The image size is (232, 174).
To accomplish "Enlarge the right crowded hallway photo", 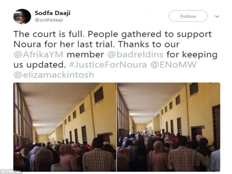I will tap(168, 127).
